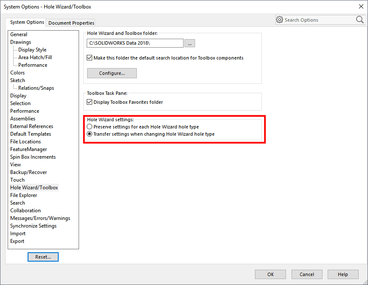
Task: Confirm with the OK button
Action: (270, 274)
